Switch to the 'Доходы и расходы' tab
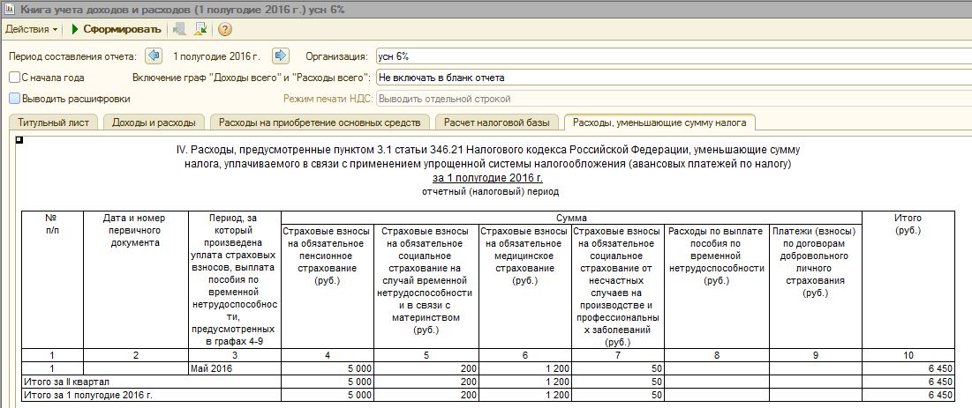 click(154, 122)
